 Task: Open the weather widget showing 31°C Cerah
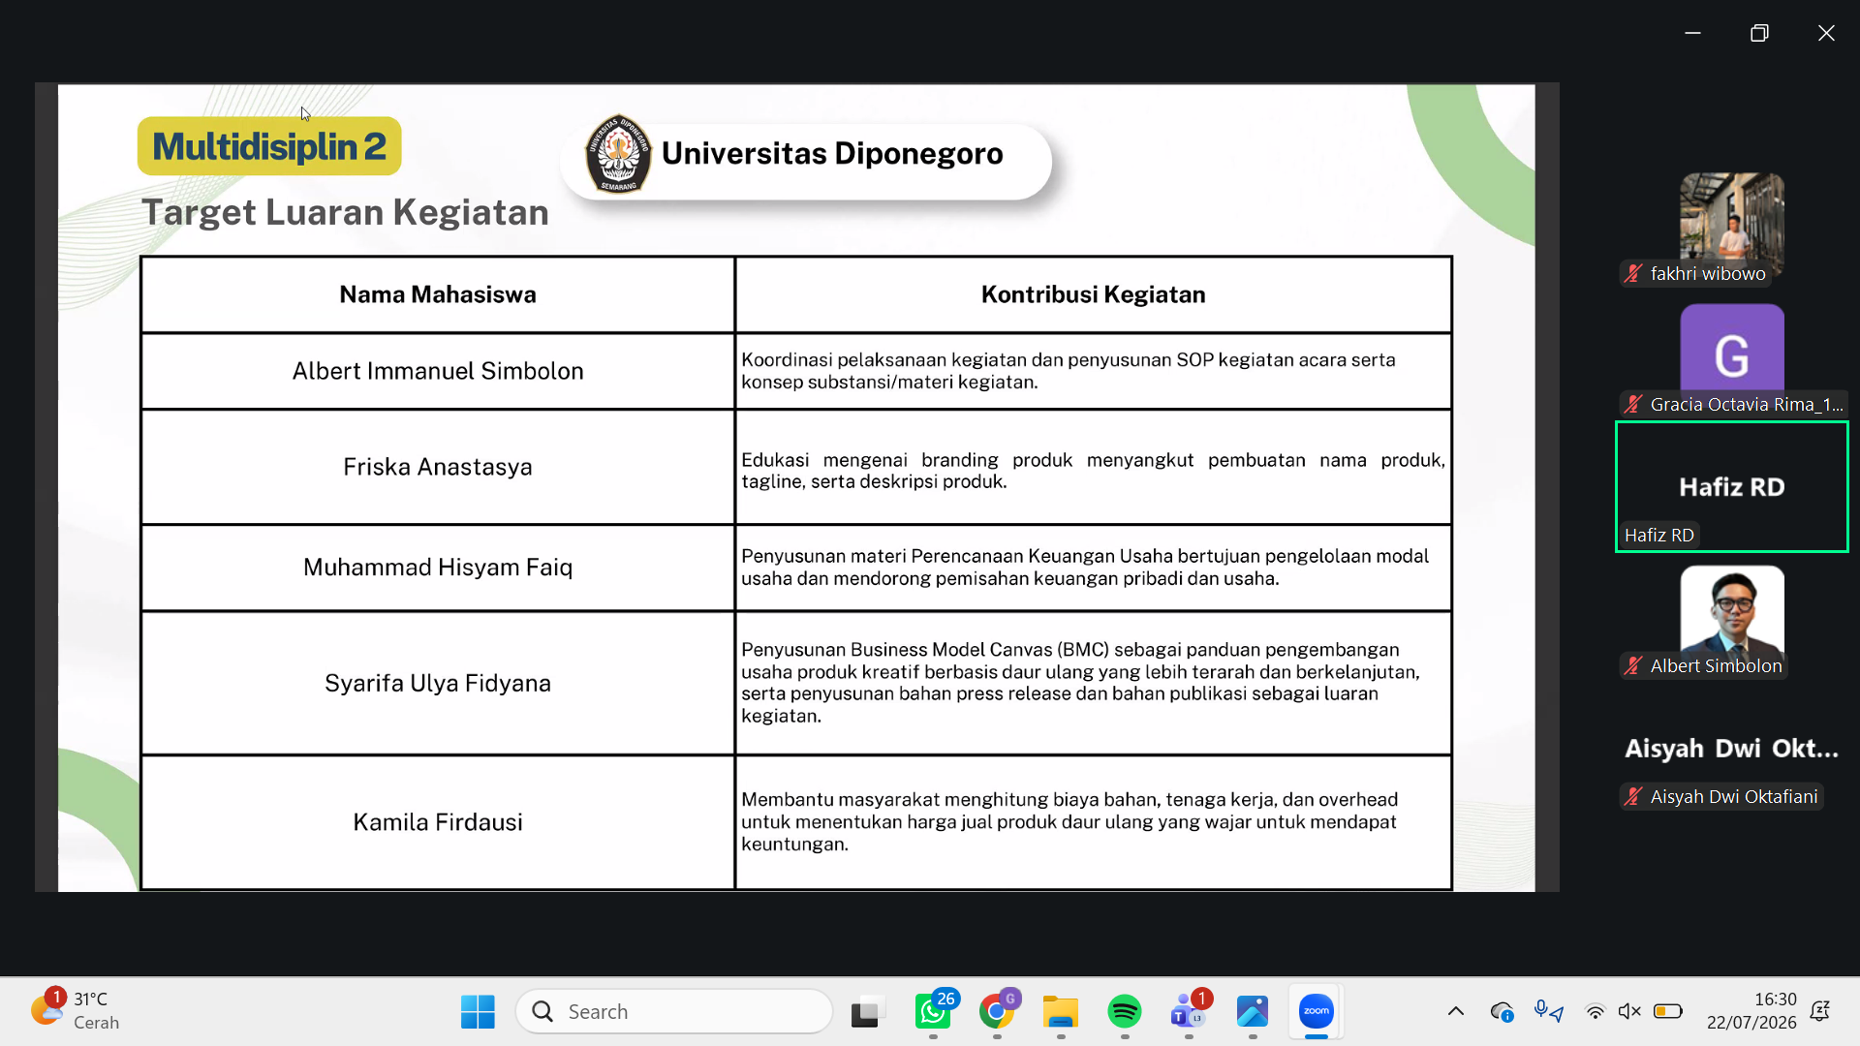76,1011
